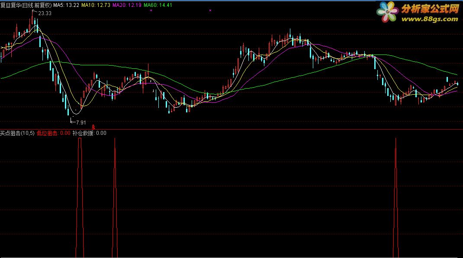The image size is (463, 258).
Task: Click the 7.91 low price label
Action: (81, 122)
